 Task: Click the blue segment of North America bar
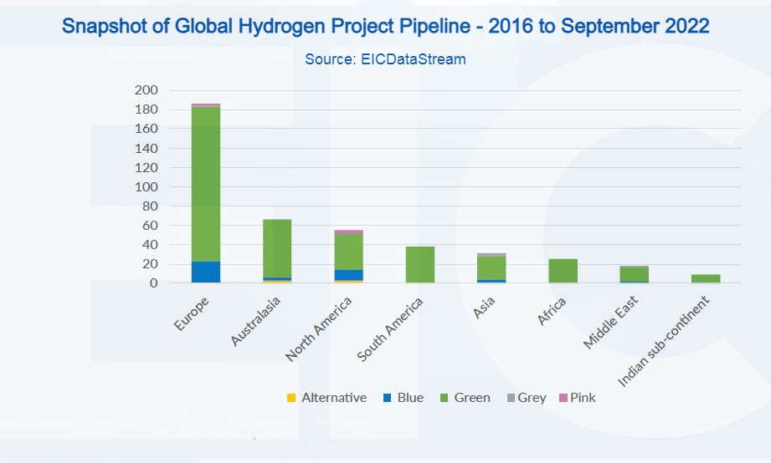pos(348,274)
